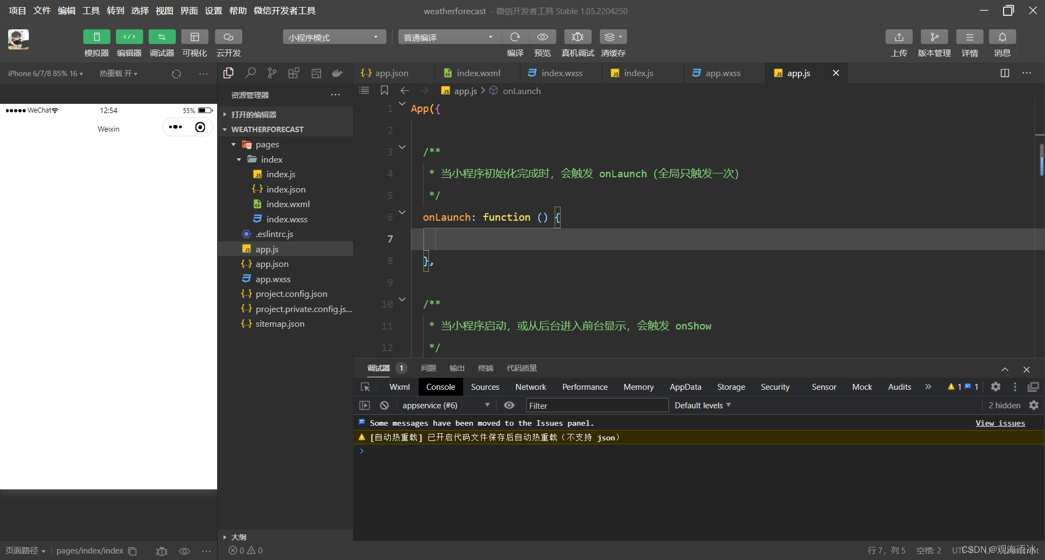Viewport: 1045px width, 560px height.
Task: Open the 工具 menu
Action: point(91,10)
